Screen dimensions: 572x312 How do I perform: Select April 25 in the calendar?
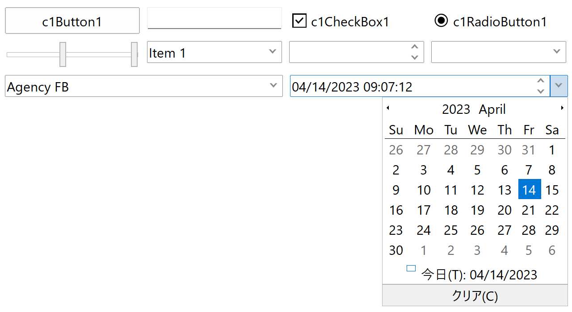coord(451,230)
